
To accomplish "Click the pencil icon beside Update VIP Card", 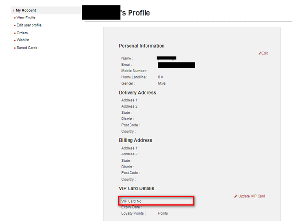I will tap(236, 196).
